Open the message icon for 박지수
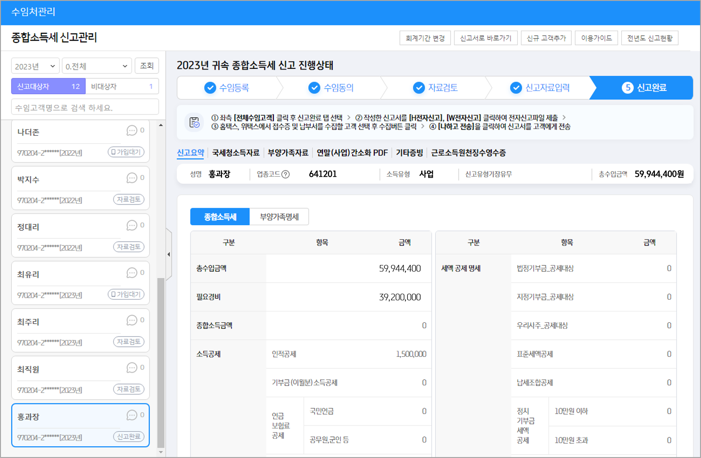Image resolution: width=701 pixels, height=458 pixels. [132, 178]
